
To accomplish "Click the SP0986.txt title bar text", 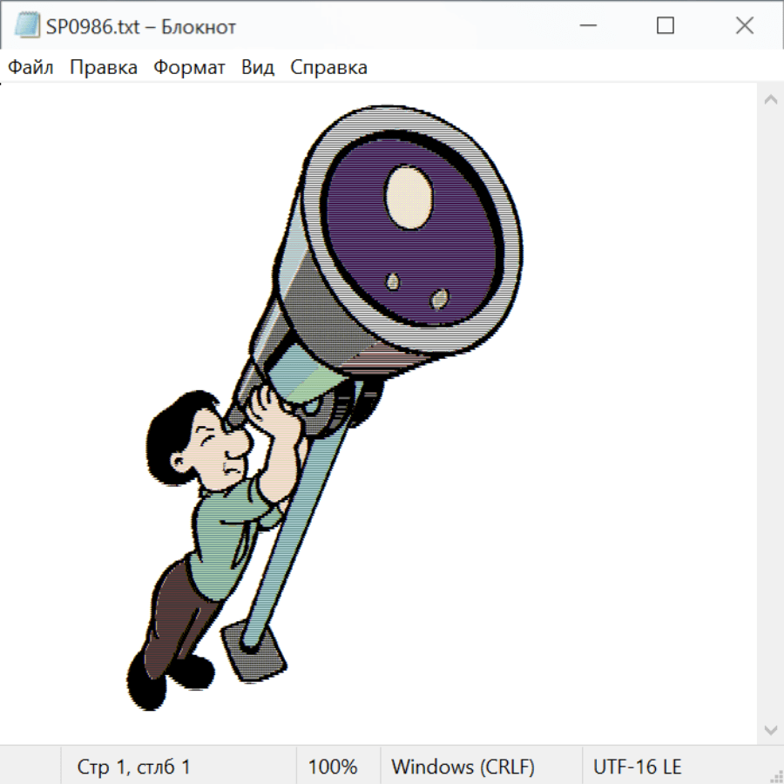I will (141, 27).
